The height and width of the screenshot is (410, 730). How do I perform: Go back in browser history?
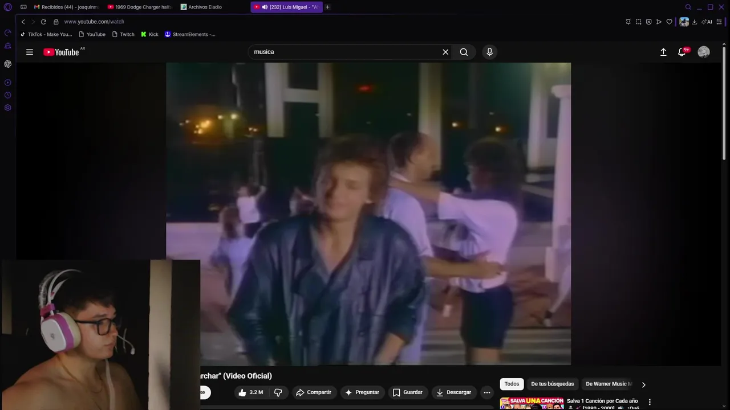coord(23,22)
